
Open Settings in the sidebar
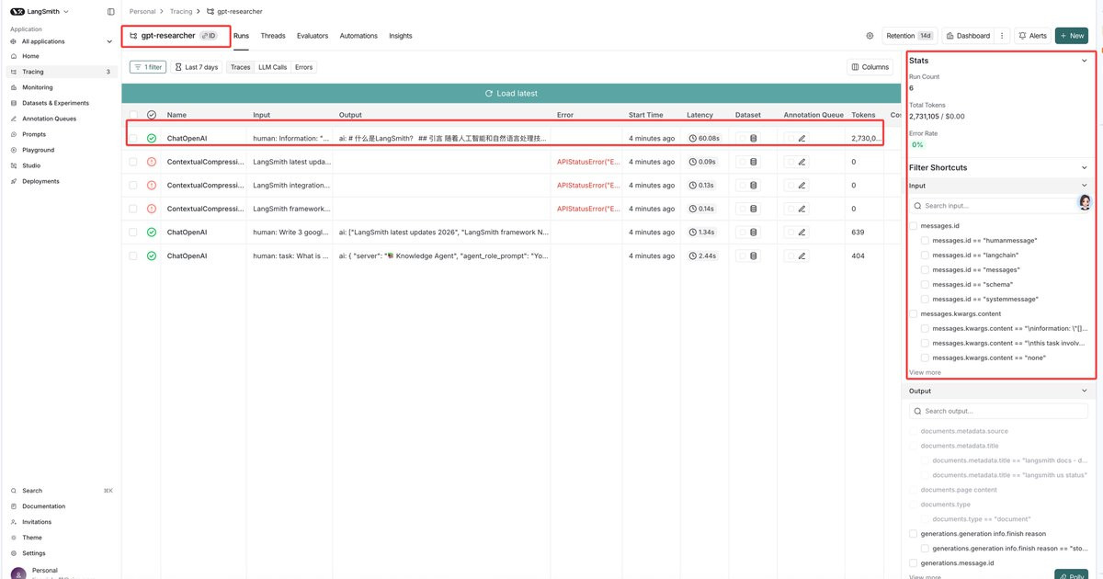pos(33,553)
